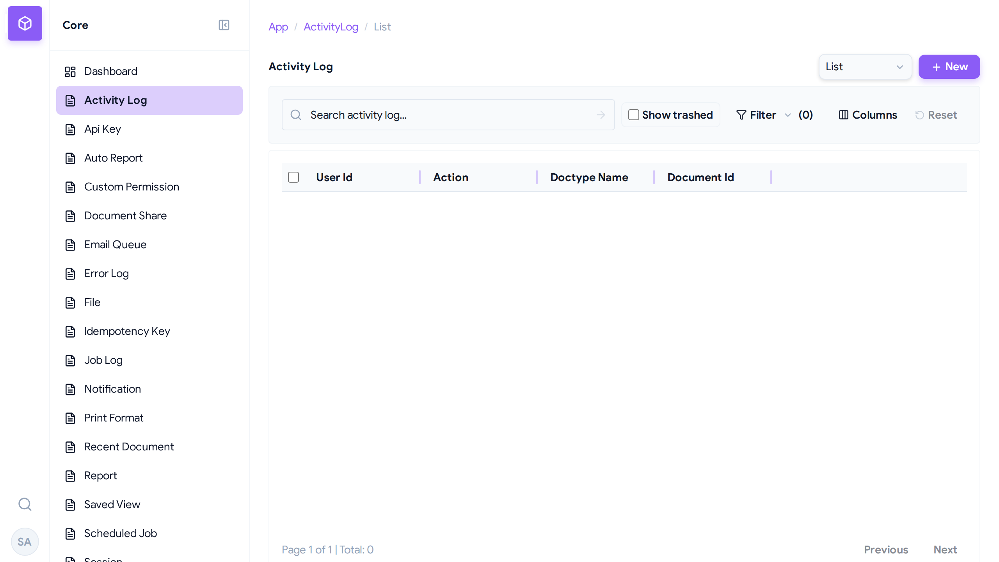The image size is (999, 562).
Task: Submit search with the arrow icon
Action: 601,115
